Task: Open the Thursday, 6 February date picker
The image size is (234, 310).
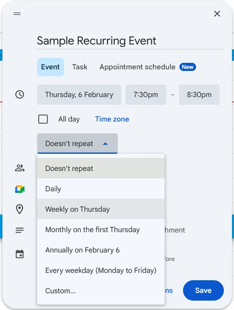Action: pos(79,95)
